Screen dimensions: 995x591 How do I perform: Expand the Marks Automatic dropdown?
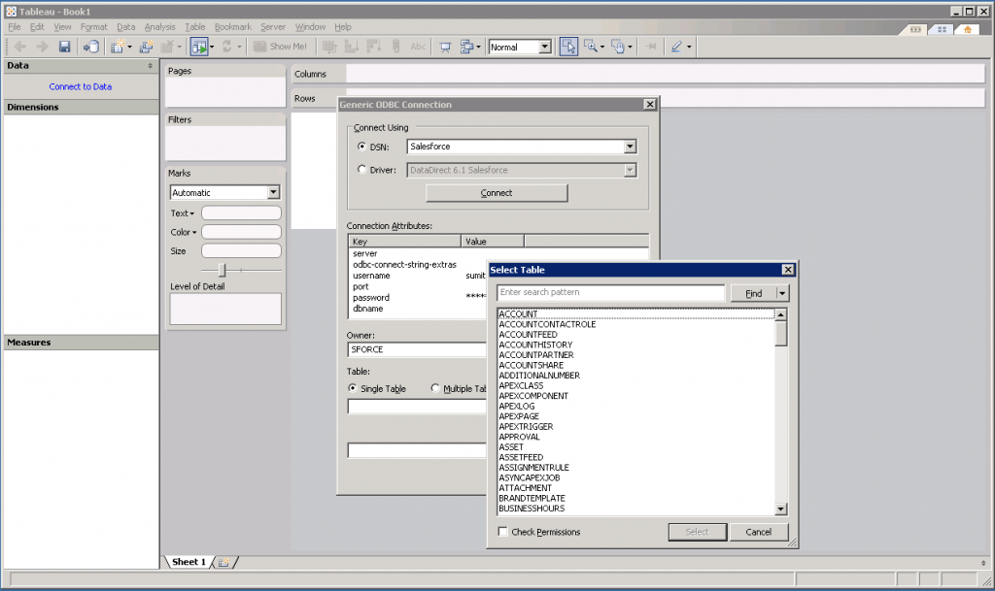(x=273, y=193)
